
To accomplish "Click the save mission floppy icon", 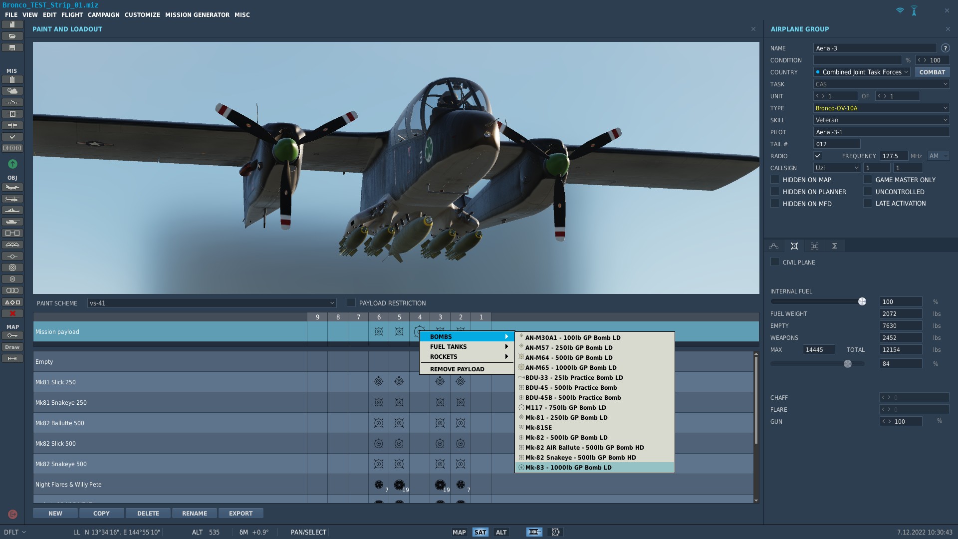I will (12, 48).
